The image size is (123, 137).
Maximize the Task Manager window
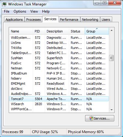coord(104,3)
